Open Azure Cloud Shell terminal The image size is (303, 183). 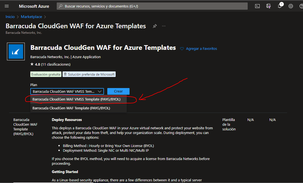tap(257, 6)
